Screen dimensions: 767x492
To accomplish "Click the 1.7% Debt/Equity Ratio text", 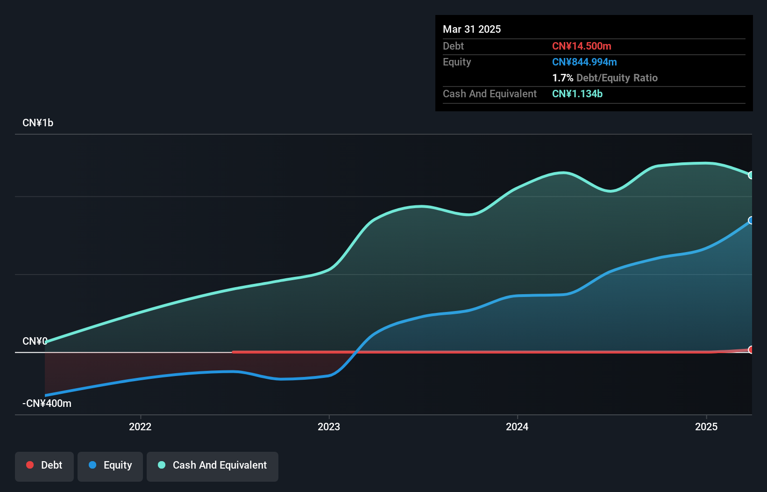I will point(605,78).
